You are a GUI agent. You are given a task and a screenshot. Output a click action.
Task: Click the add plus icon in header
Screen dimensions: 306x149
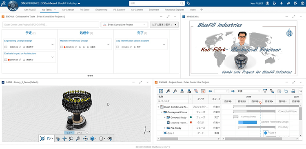[282, 3]
